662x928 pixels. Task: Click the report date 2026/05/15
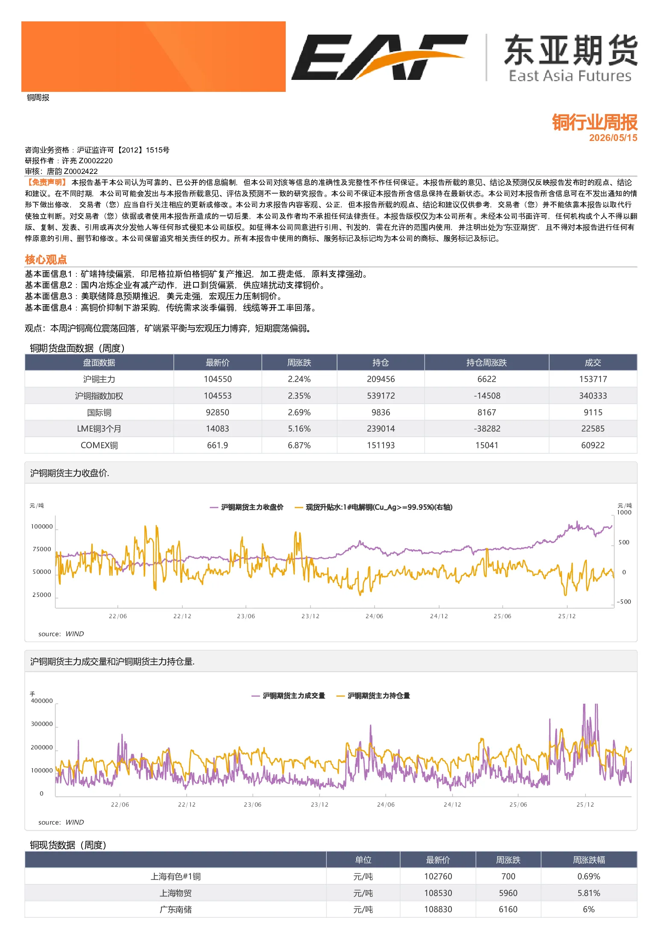click(x=613, y=138)
